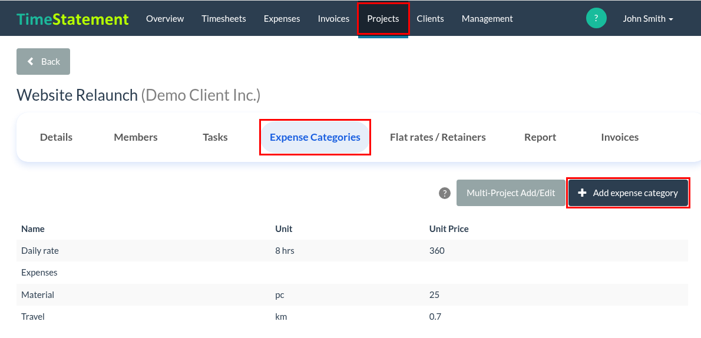Click the 8 hrs unit cell
The height and width of the screenshot is (338, 701).
tap(285, 251)
